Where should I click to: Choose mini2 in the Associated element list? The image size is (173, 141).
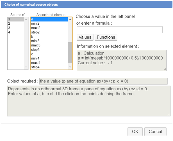tap(49, 23)
